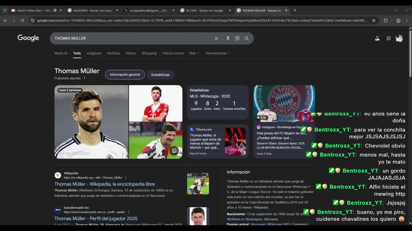Go to Google home via logo
The image size is (412, 231).
click(x=28, y=38)
